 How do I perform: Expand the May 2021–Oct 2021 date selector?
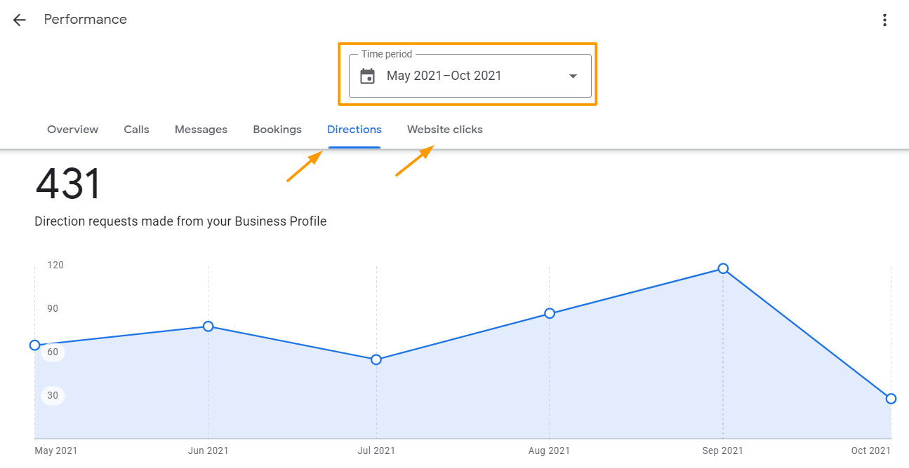pos(469,75)
